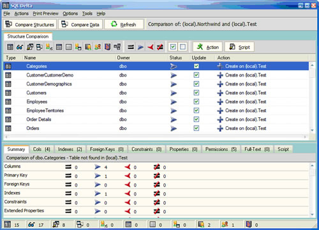Click the book-shaped filter icon in toolbar
The image size is (319, 230).
coord(108,47)
